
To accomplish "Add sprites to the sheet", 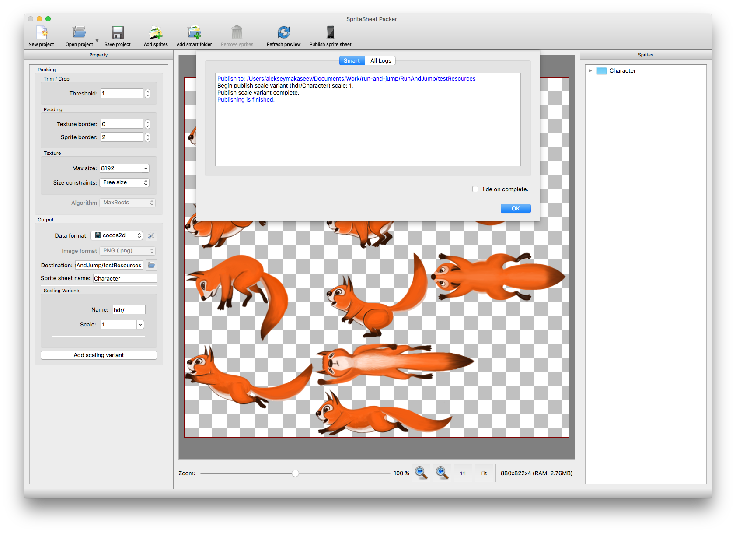I will [x=156, y=35].
